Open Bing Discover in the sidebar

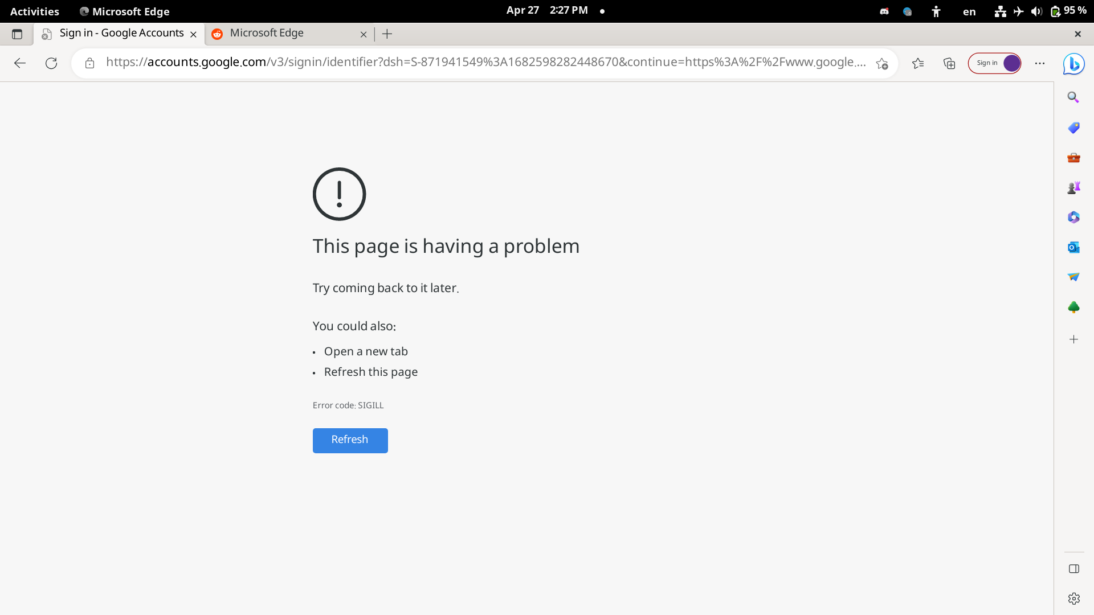pos(1073,63)
